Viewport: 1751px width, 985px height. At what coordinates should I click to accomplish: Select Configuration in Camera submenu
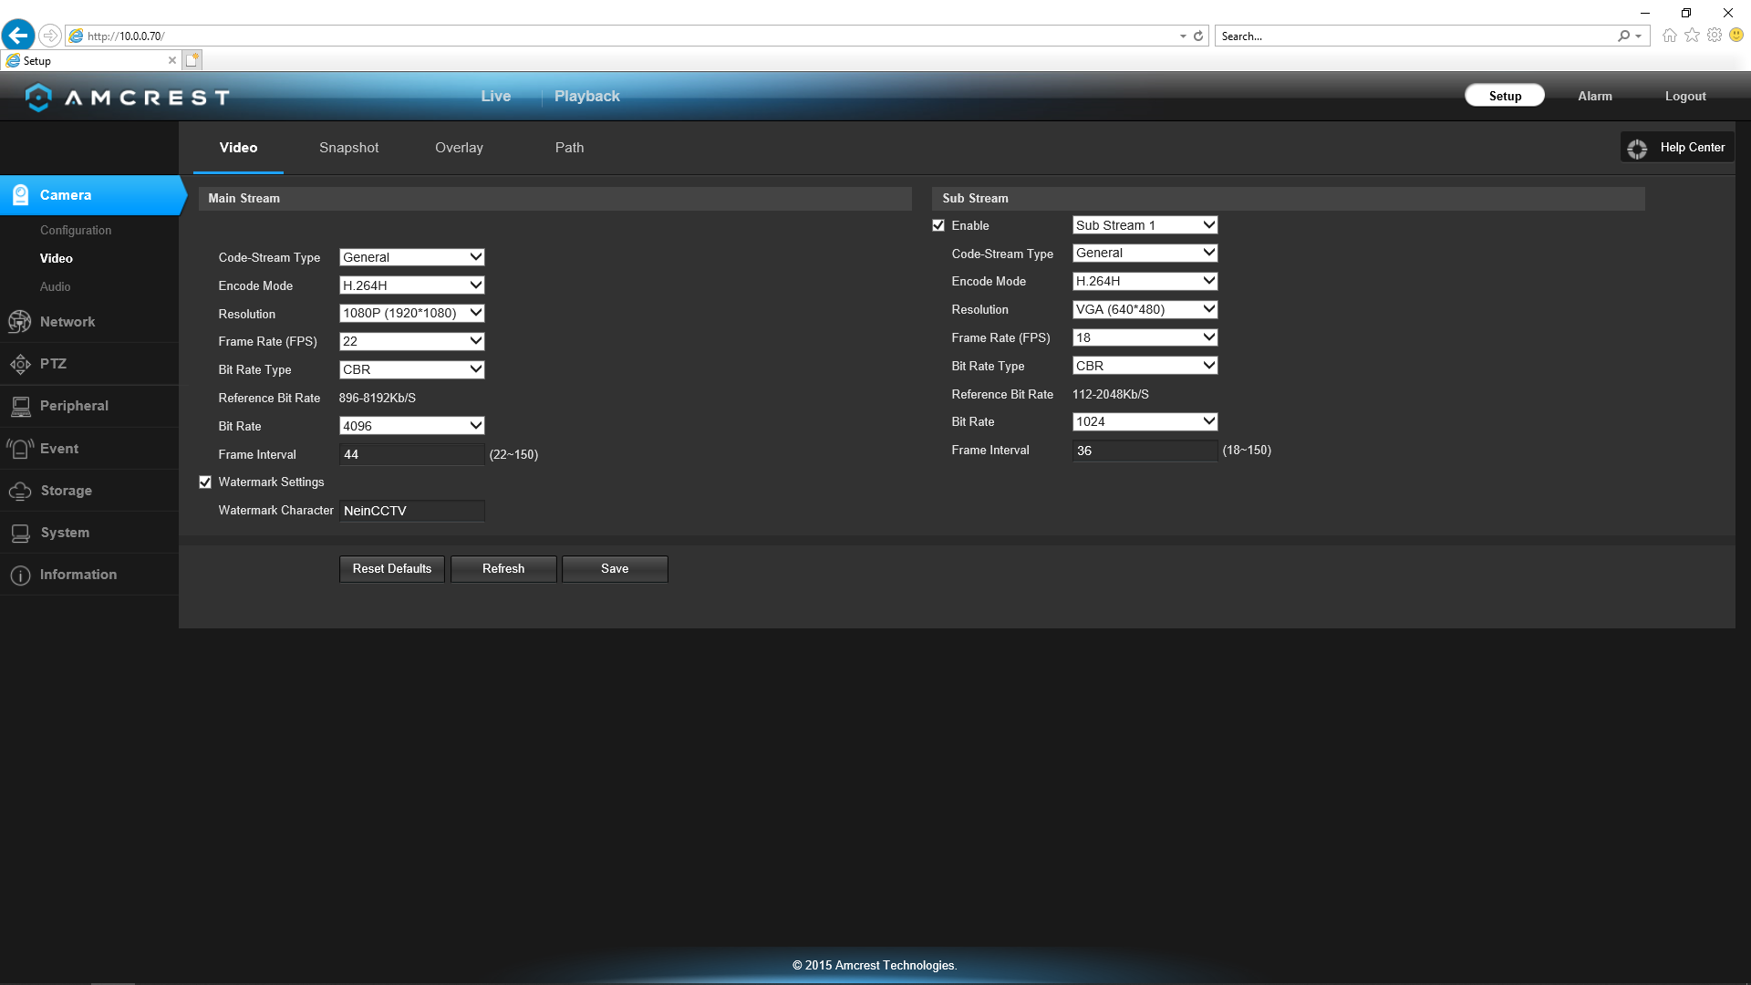[76, 231]
